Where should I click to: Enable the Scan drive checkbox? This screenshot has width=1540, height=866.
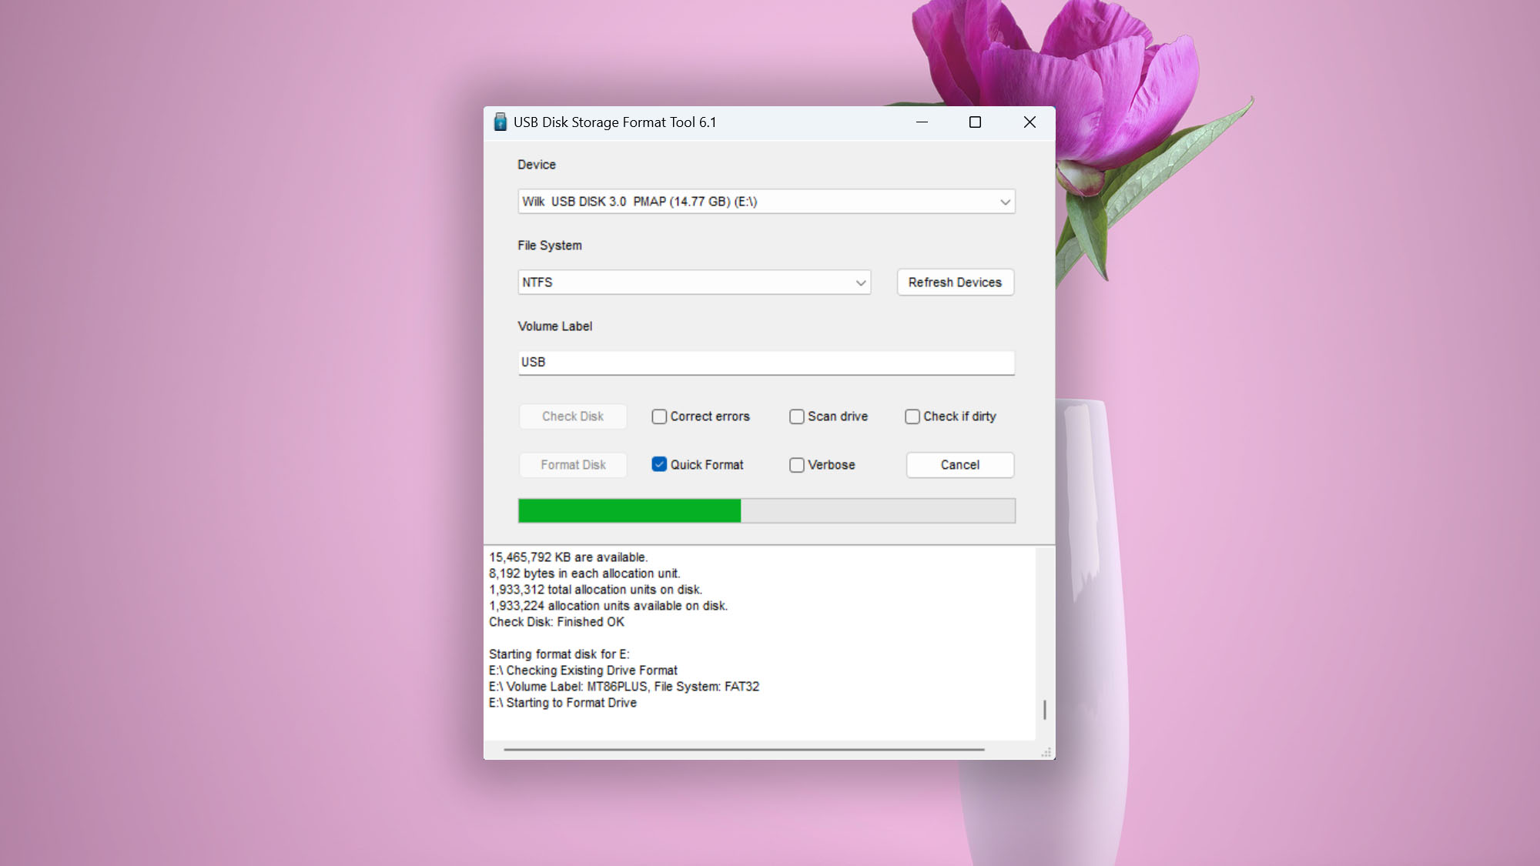797,416
